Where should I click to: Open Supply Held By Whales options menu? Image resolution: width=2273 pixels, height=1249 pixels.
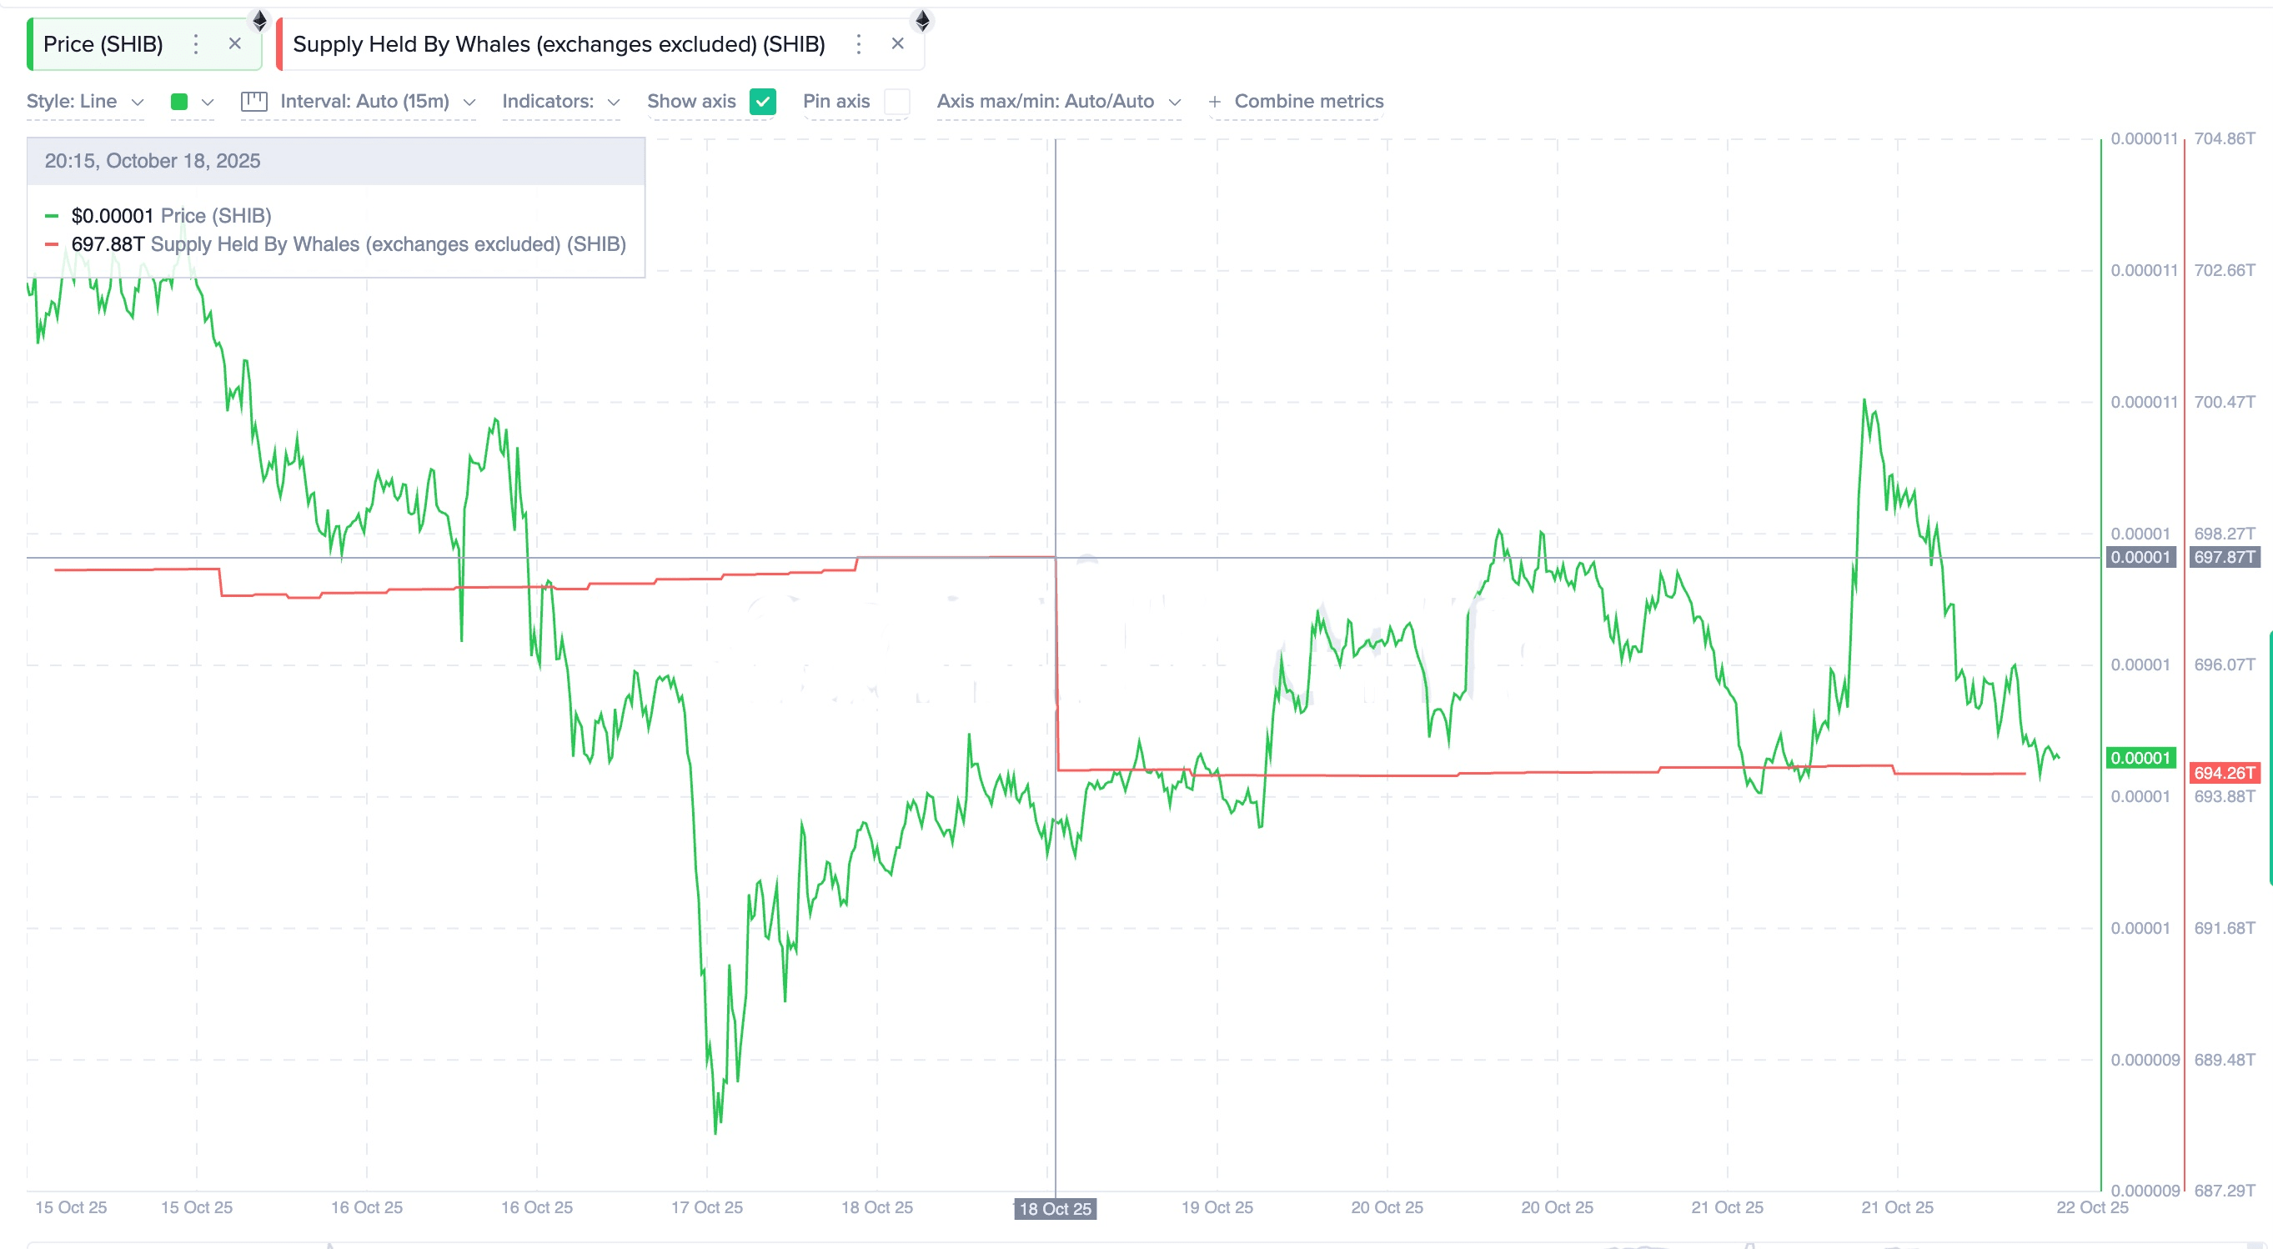859,44
